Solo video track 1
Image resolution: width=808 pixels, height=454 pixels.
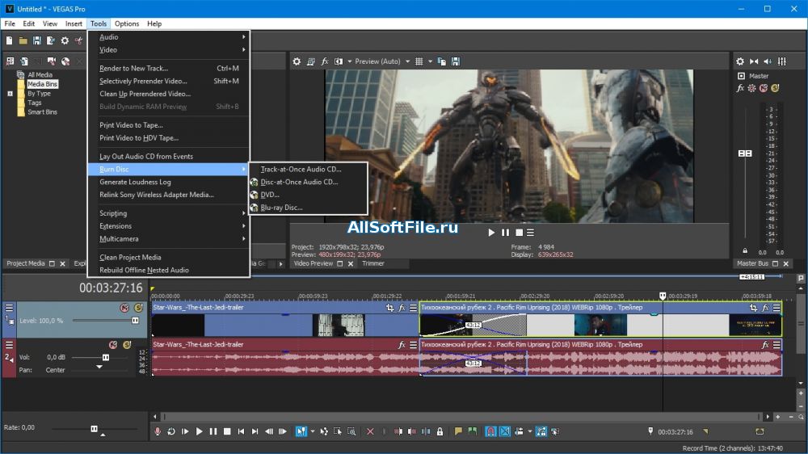pos(138,308)
